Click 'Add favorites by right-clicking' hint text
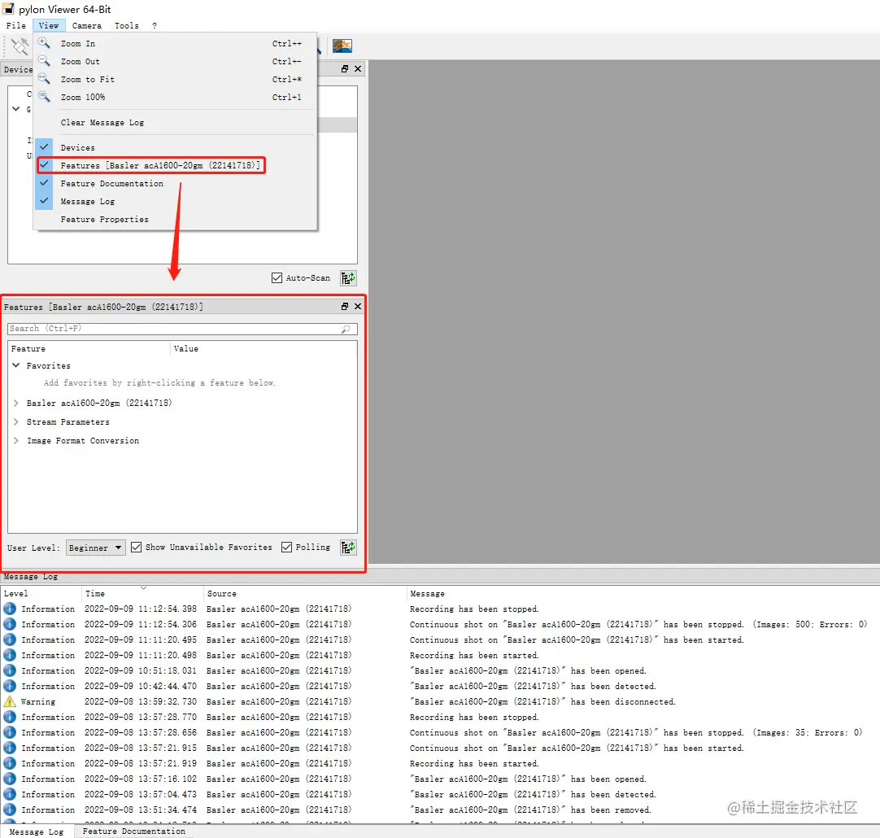880x838 pixels. point(159,383)
